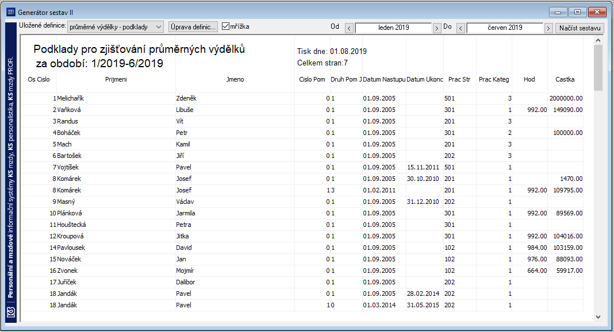The image size is (614, 332).
Task: Click the vertical sidebar KS mzdy PROFI text
Action: click(x=11, y=177)
